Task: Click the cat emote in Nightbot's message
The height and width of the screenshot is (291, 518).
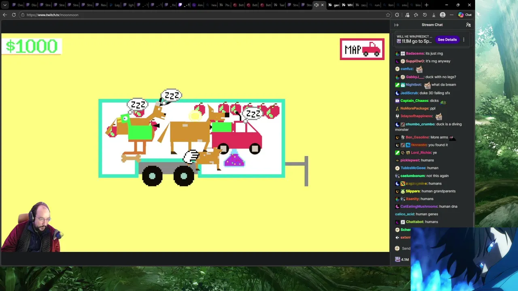Action: (x=427, y=85)
